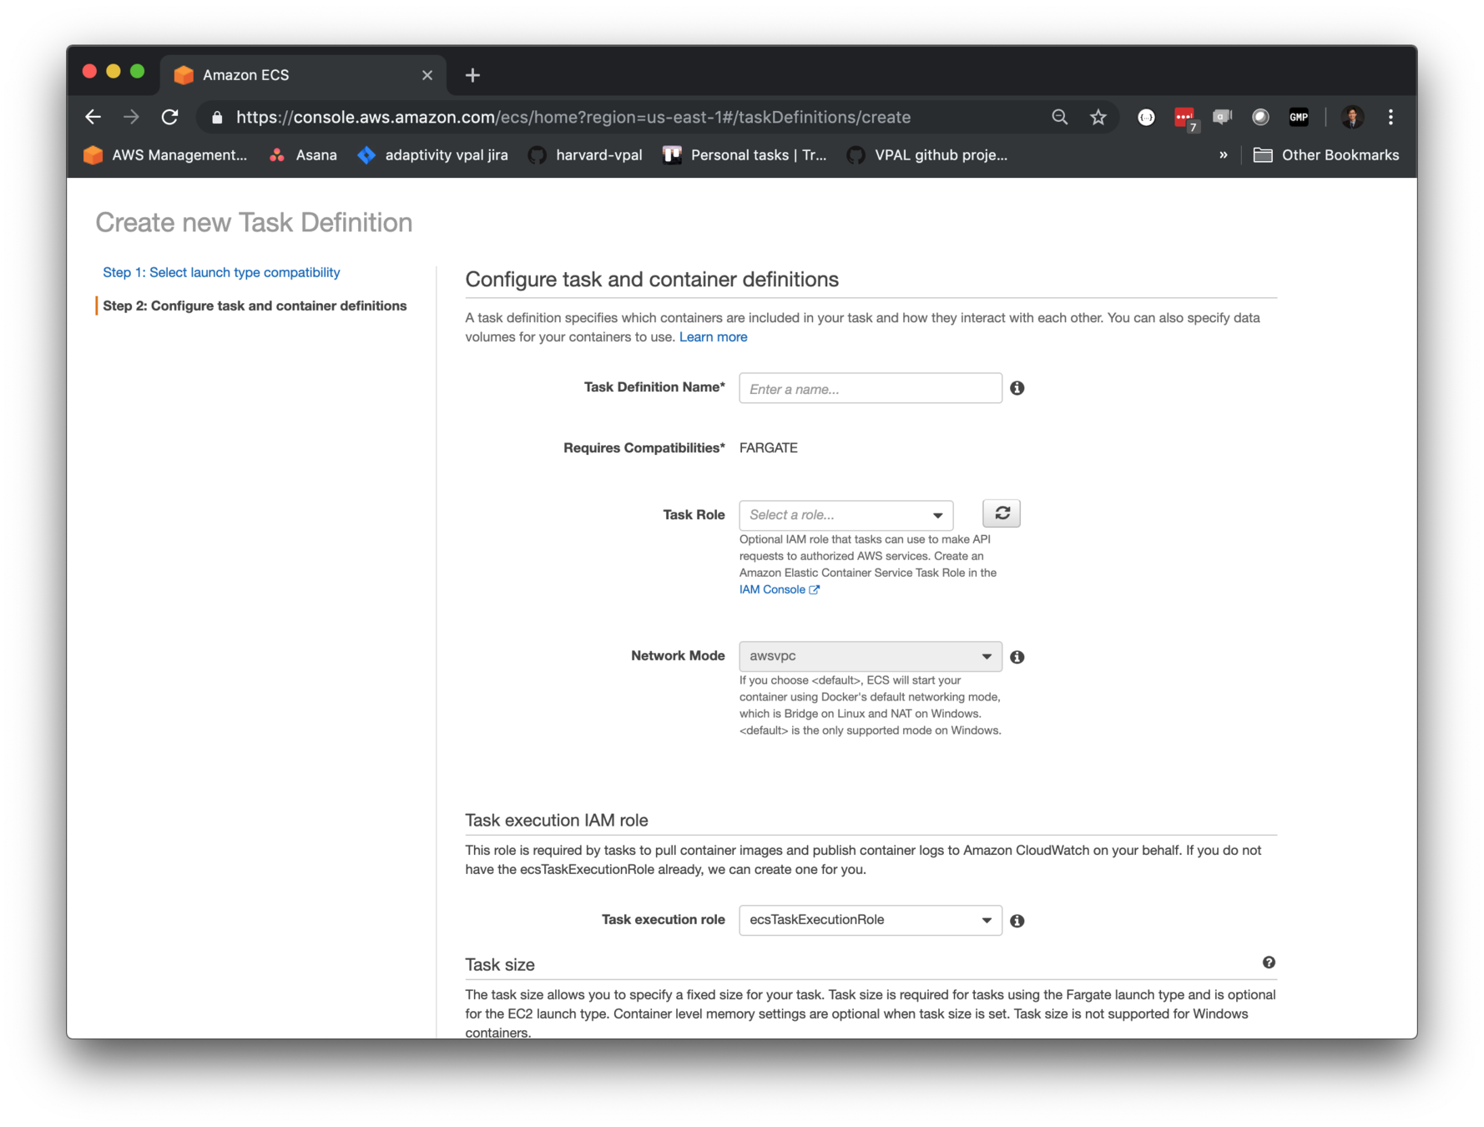Open the red extension with badge 7
Screen dimensions: 1484x1127
[x=1185, y=119]
